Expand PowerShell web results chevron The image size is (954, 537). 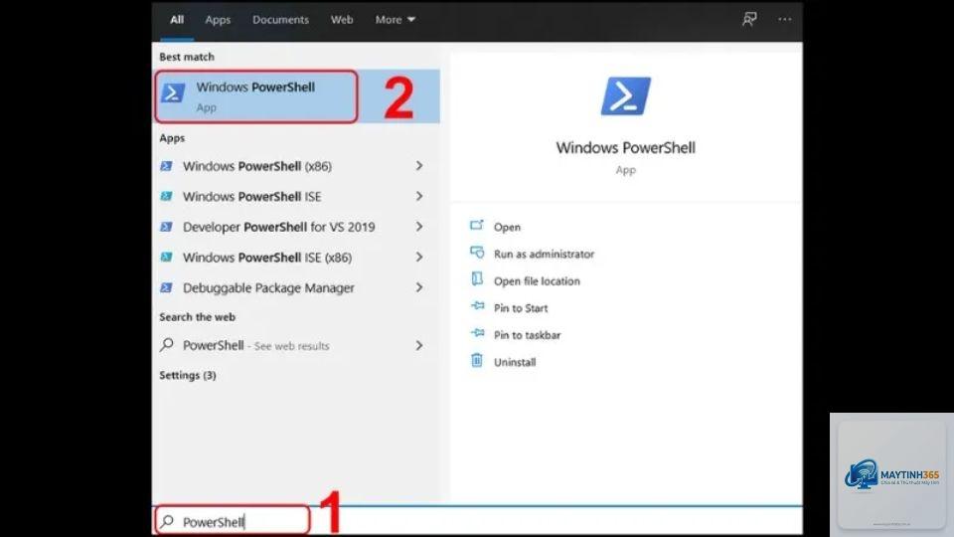coord(418,345)
